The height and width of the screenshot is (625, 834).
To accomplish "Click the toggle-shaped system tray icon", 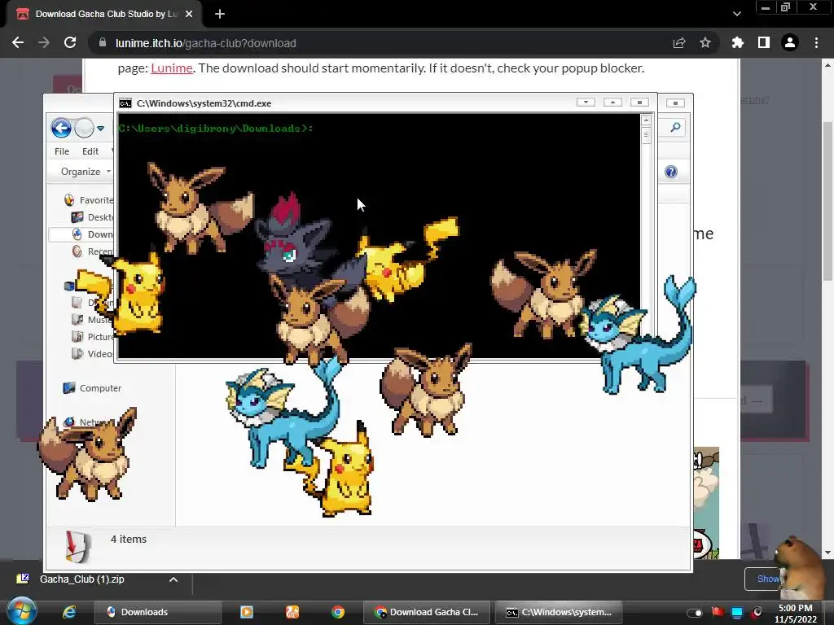I will click(x=694, y=613).
